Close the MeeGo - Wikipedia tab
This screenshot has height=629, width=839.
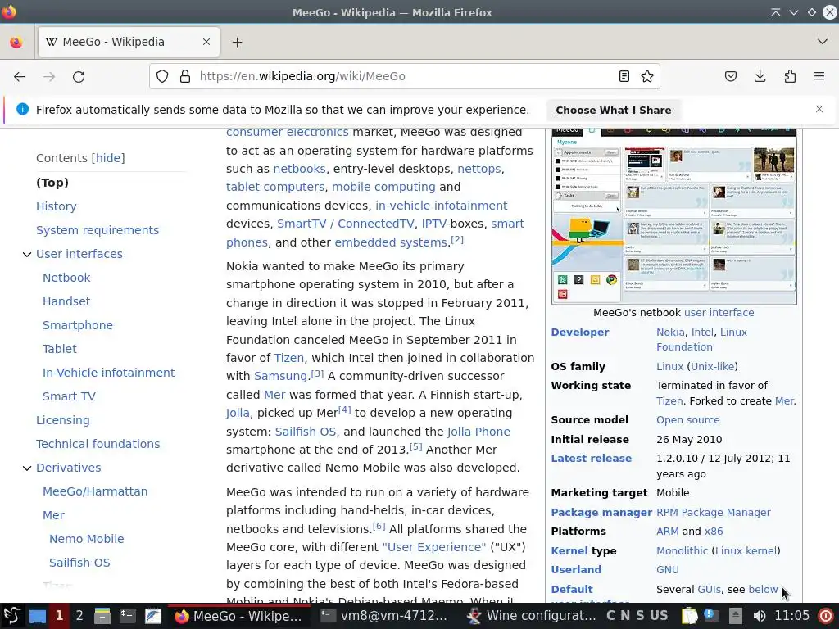point(206,42)
